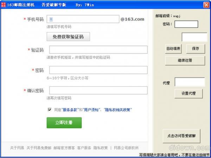Viewport: 211px width, 158px height.
Task: Click the green 立即注册 button
Action: [x=64, y=123]
